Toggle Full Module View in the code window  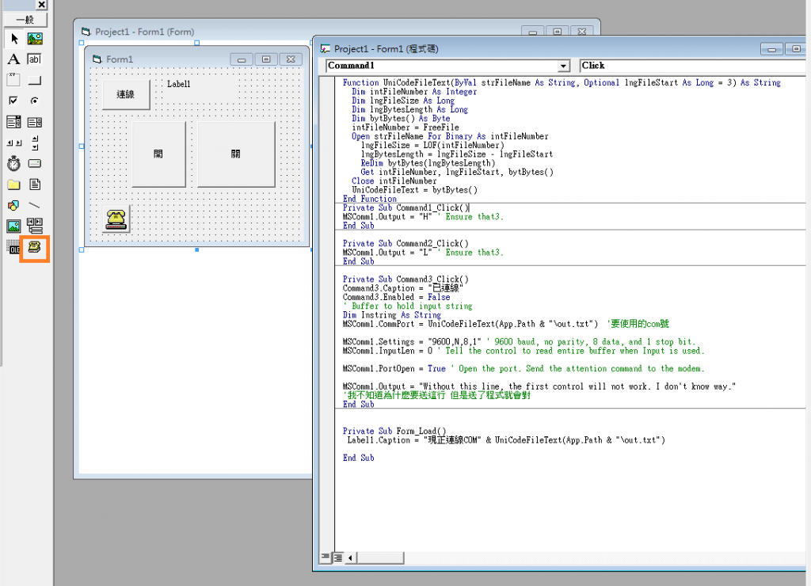(x=339, y=557)
